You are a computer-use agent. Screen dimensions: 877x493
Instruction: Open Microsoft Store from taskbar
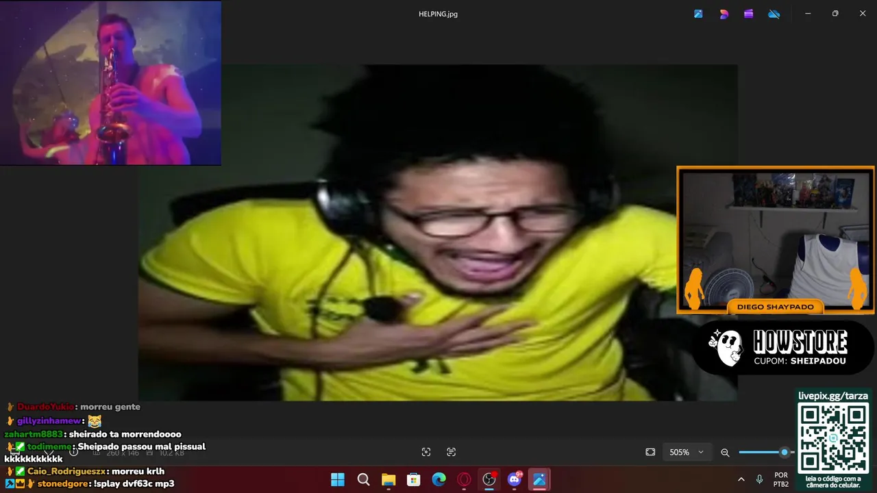coord(414,479)
